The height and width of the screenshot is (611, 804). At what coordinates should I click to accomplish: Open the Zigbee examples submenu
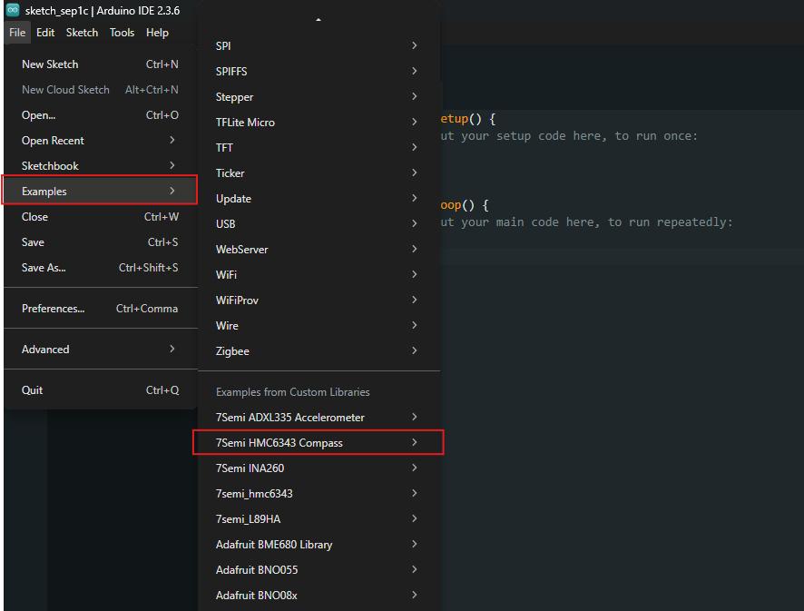click(x=319, y=351)
